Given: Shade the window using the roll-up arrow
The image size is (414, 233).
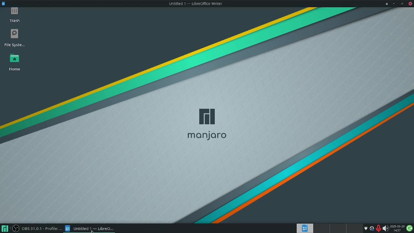Looking at the screenshot, I should click(x=387, y=4).
